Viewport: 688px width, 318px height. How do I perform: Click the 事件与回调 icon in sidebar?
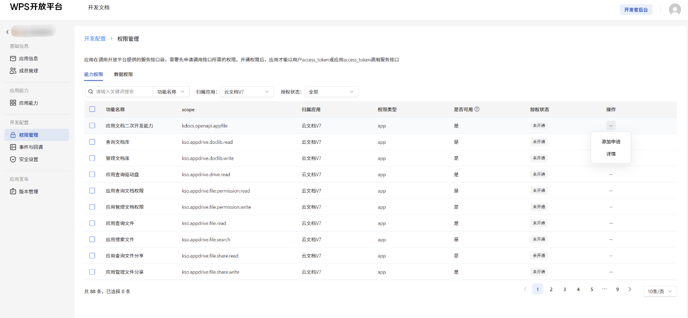(13, 147)
